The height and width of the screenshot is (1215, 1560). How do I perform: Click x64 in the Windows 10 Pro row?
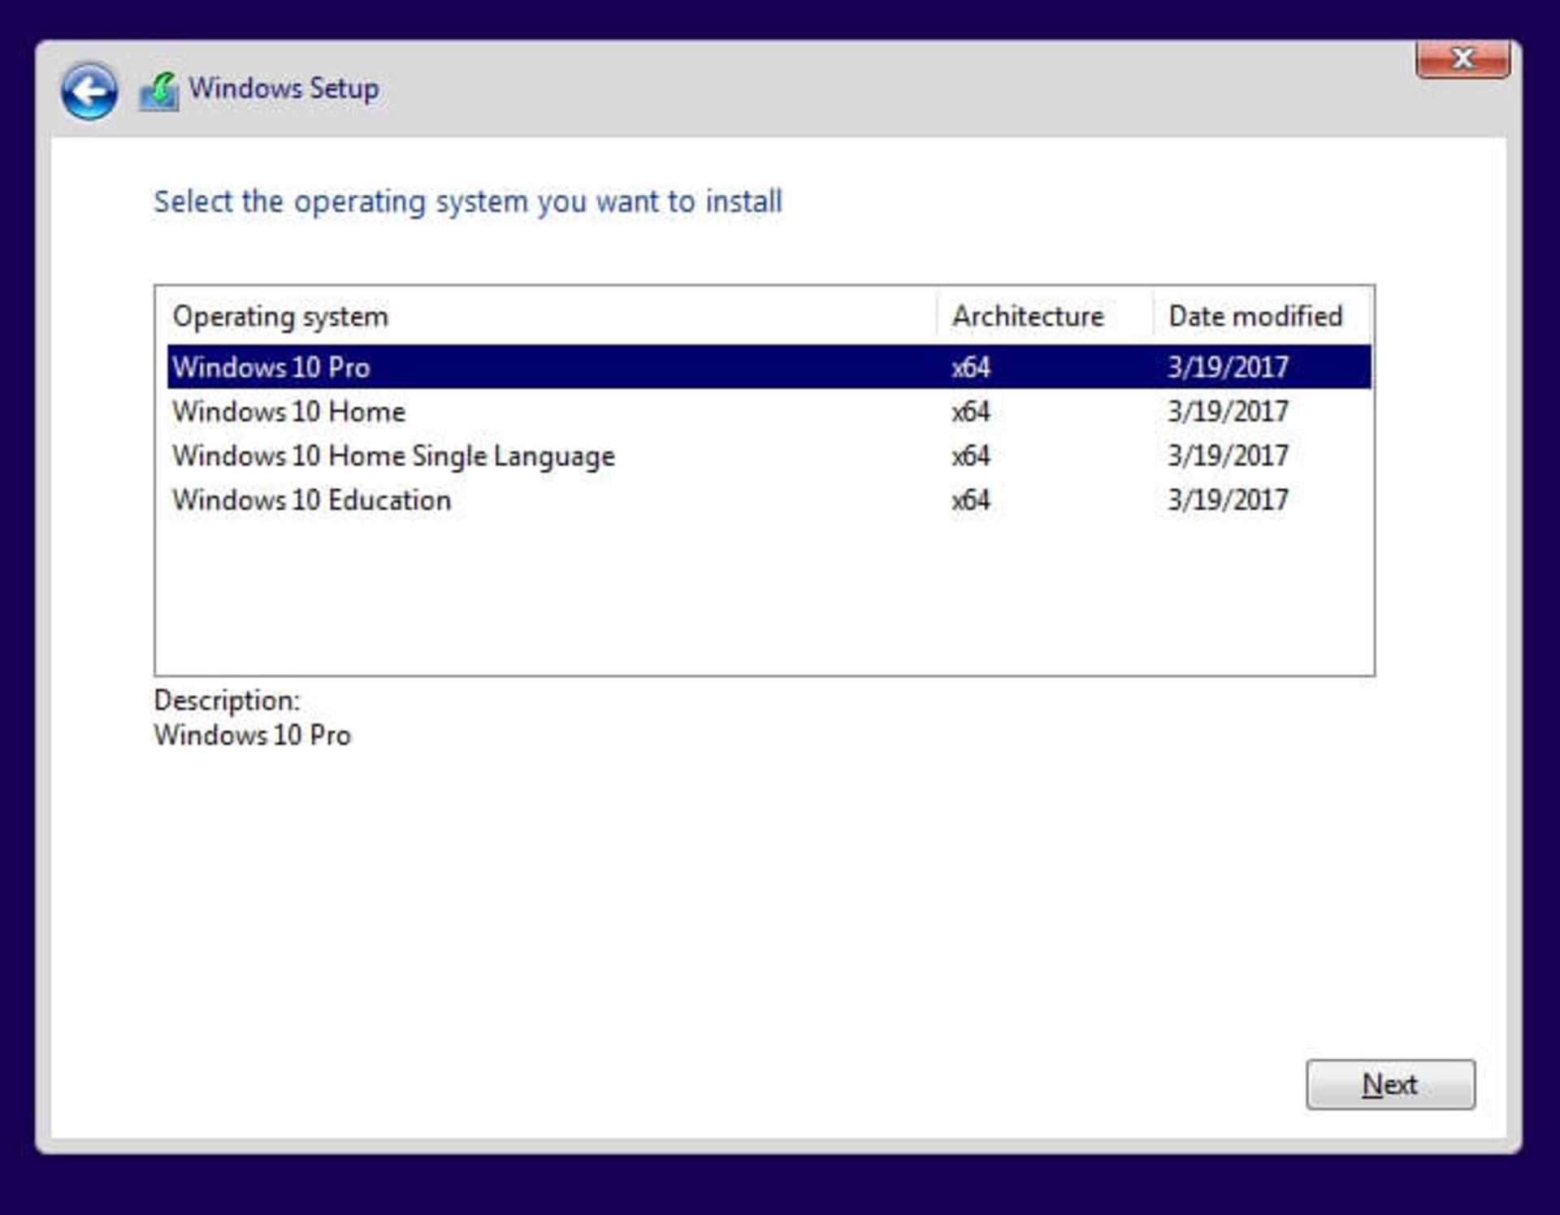971,367
